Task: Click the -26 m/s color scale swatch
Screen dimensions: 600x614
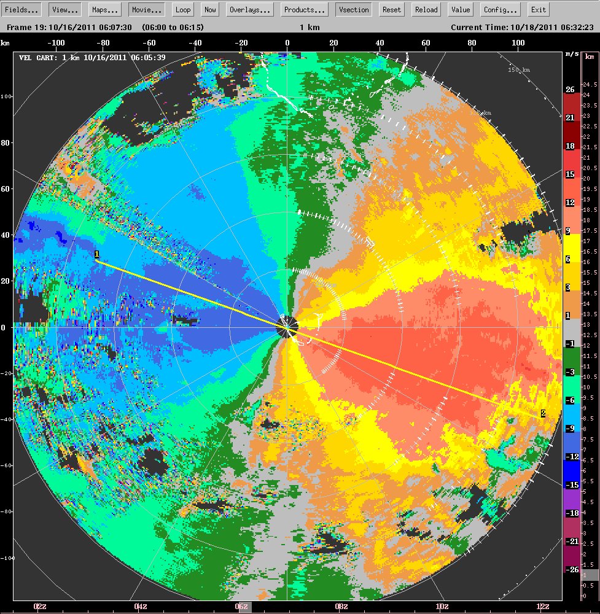Action: (x=572, y=569)
